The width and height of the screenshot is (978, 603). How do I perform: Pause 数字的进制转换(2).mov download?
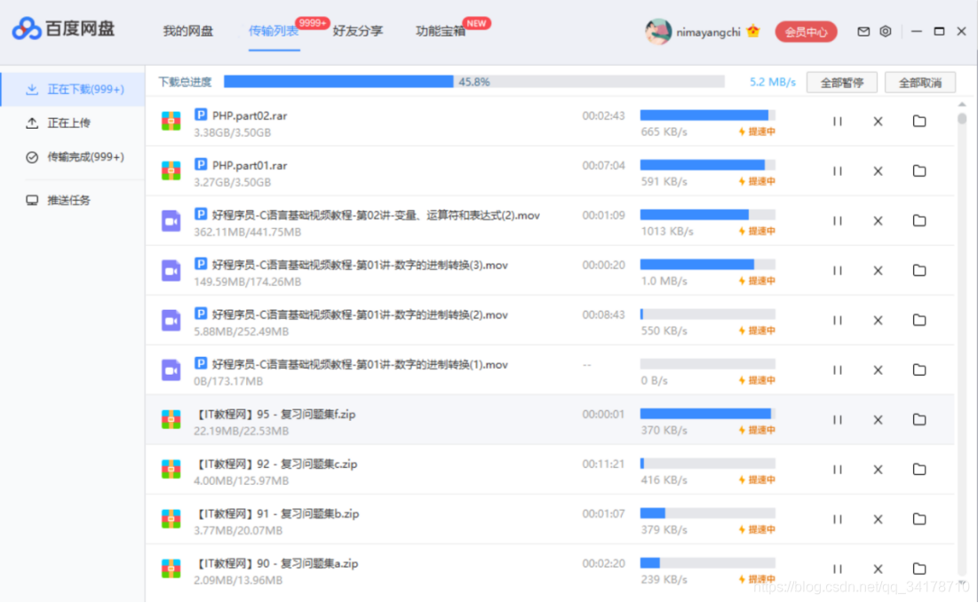(837, 321)
